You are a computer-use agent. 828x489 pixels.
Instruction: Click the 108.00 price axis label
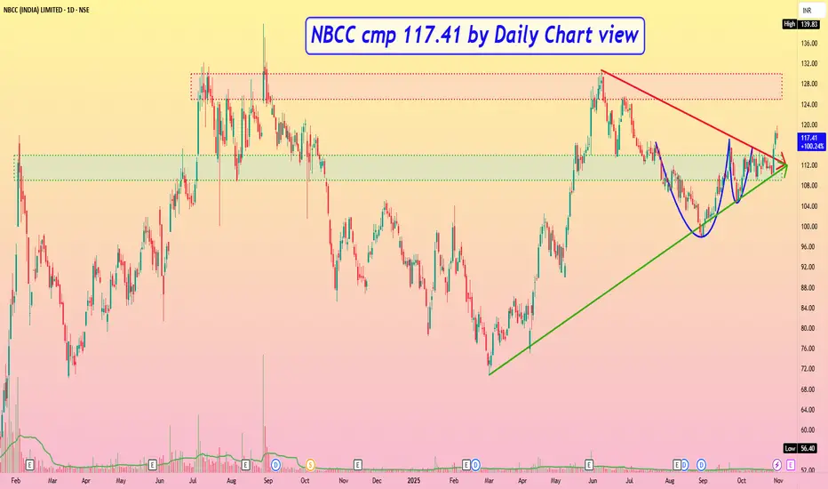809,186
